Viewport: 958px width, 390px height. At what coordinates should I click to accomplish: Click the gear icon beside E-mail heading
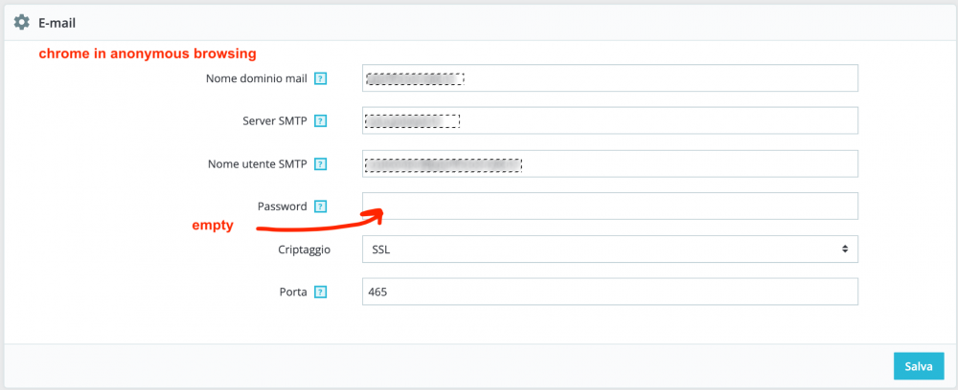coord(21,23)
